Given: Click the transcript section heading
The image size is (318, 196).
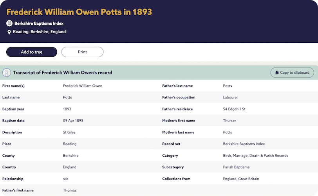Looking at the screenshot, I should (63, 73).
